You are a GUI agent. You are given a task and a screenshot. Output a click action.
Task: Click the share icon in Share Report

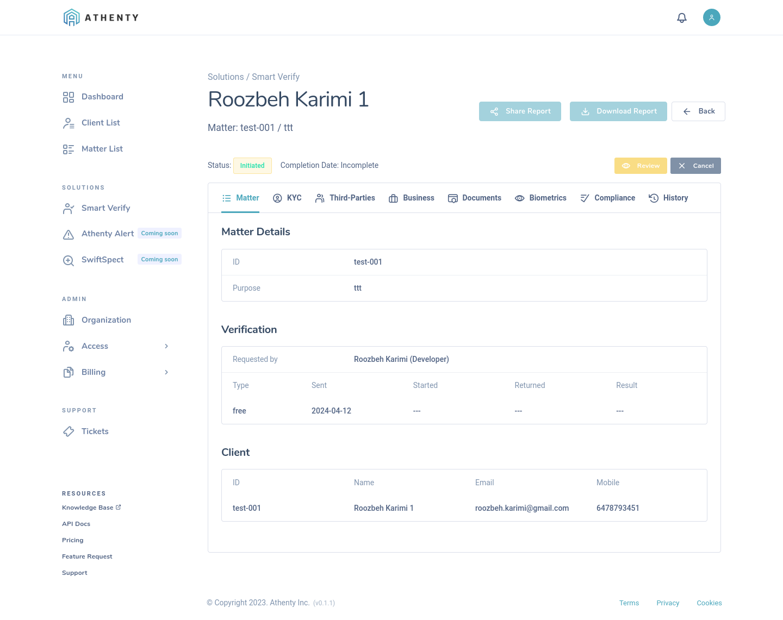[x=494, y=111]
